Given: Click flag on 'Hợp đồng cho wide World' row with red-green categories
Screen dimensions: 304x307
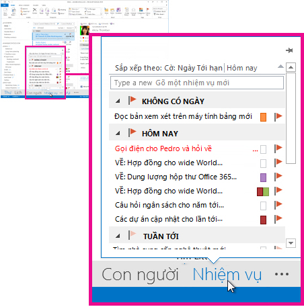Looking at the screenshot, I should click(278, 191).
